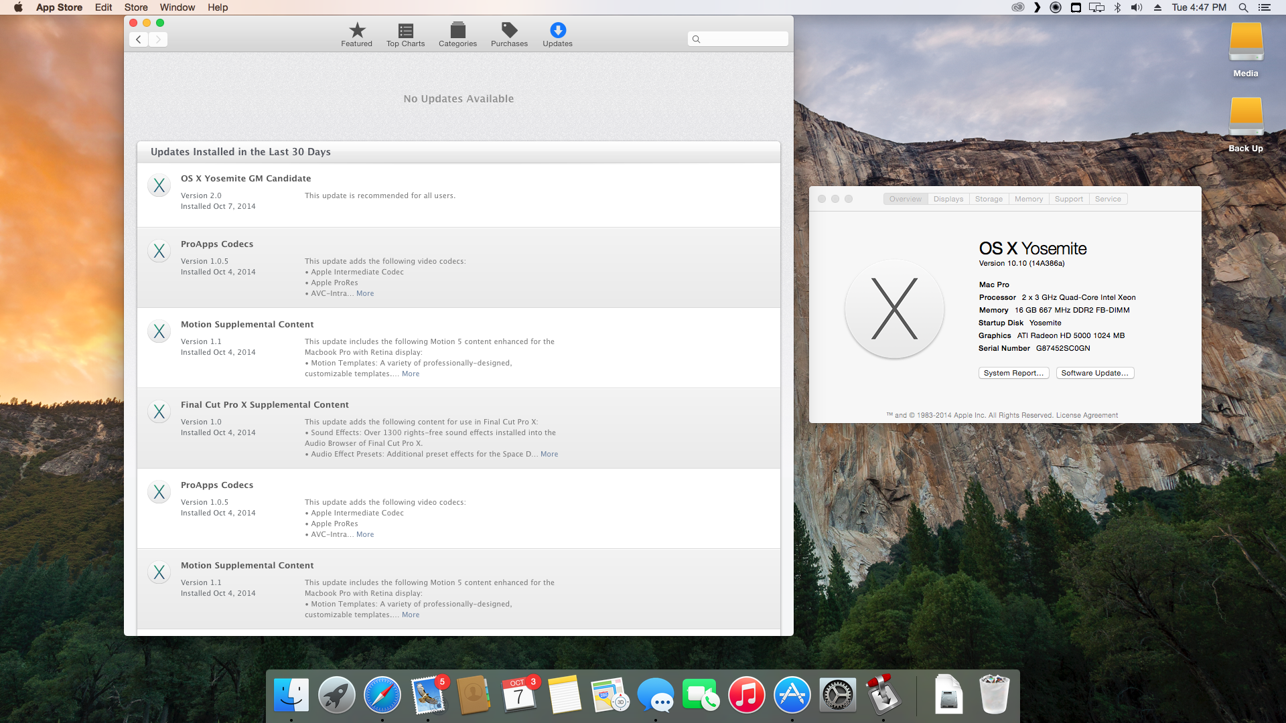Open iTunes from the Dock
The height and width of the screenshot is (723, 1286).
pos(747,695)
